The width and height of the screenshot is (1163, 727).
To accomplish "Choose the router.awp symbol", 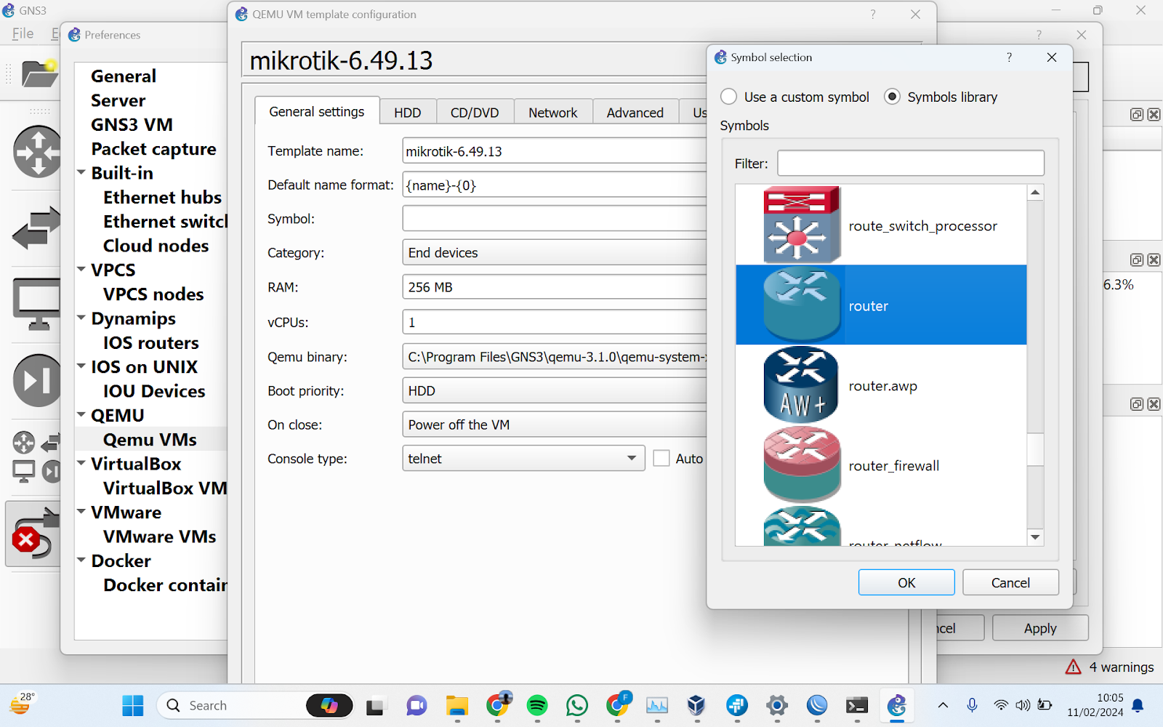I will [881, 385].
